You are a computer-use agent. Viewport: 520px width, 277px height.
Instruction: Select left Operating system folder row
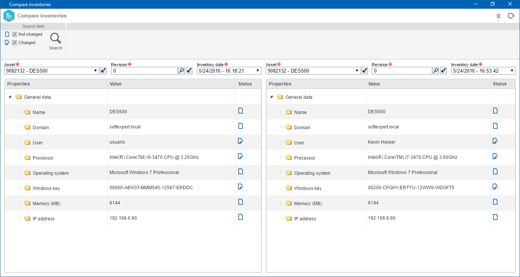(133, 173)
